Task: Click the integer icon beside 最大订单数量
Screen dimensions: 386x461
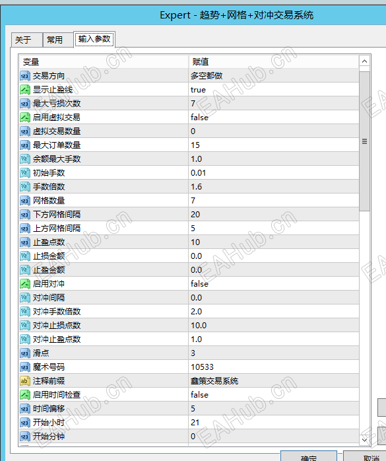Action: click(x=25, y=145)
